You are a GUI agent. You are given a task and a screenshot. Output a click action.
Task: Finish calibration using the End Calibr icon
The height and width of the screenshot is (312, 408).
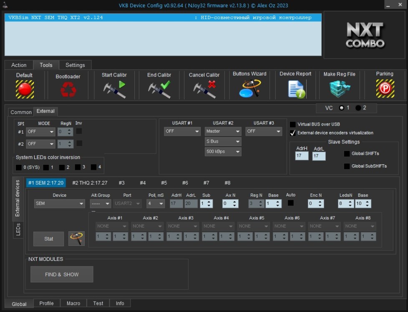pos(159,89)
